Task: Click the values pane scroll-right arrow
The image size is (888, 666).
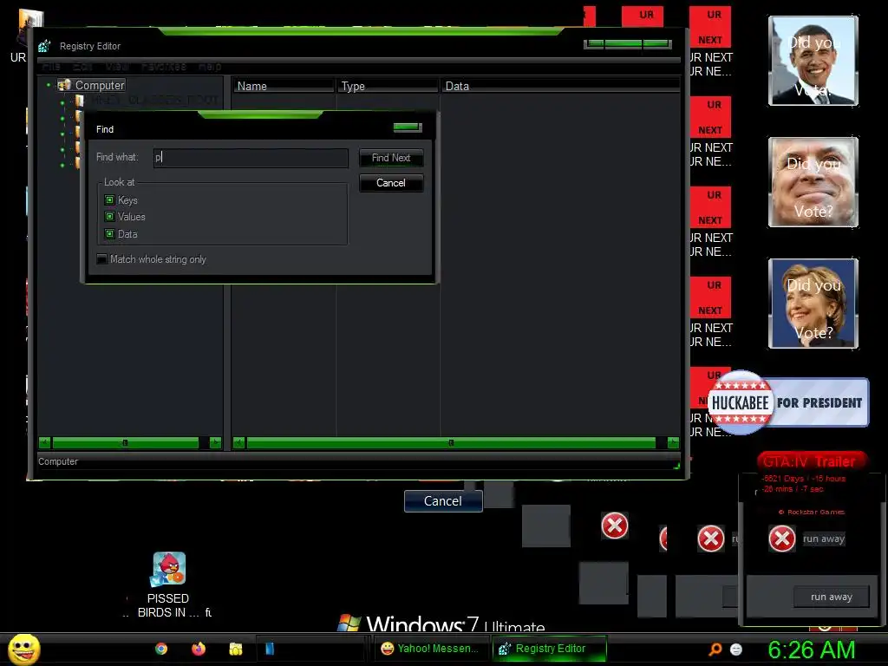Action: [x=673, y=443]
